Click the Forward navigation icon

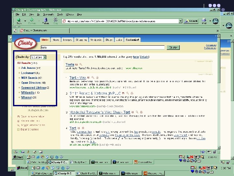click(x=32, y=20)
